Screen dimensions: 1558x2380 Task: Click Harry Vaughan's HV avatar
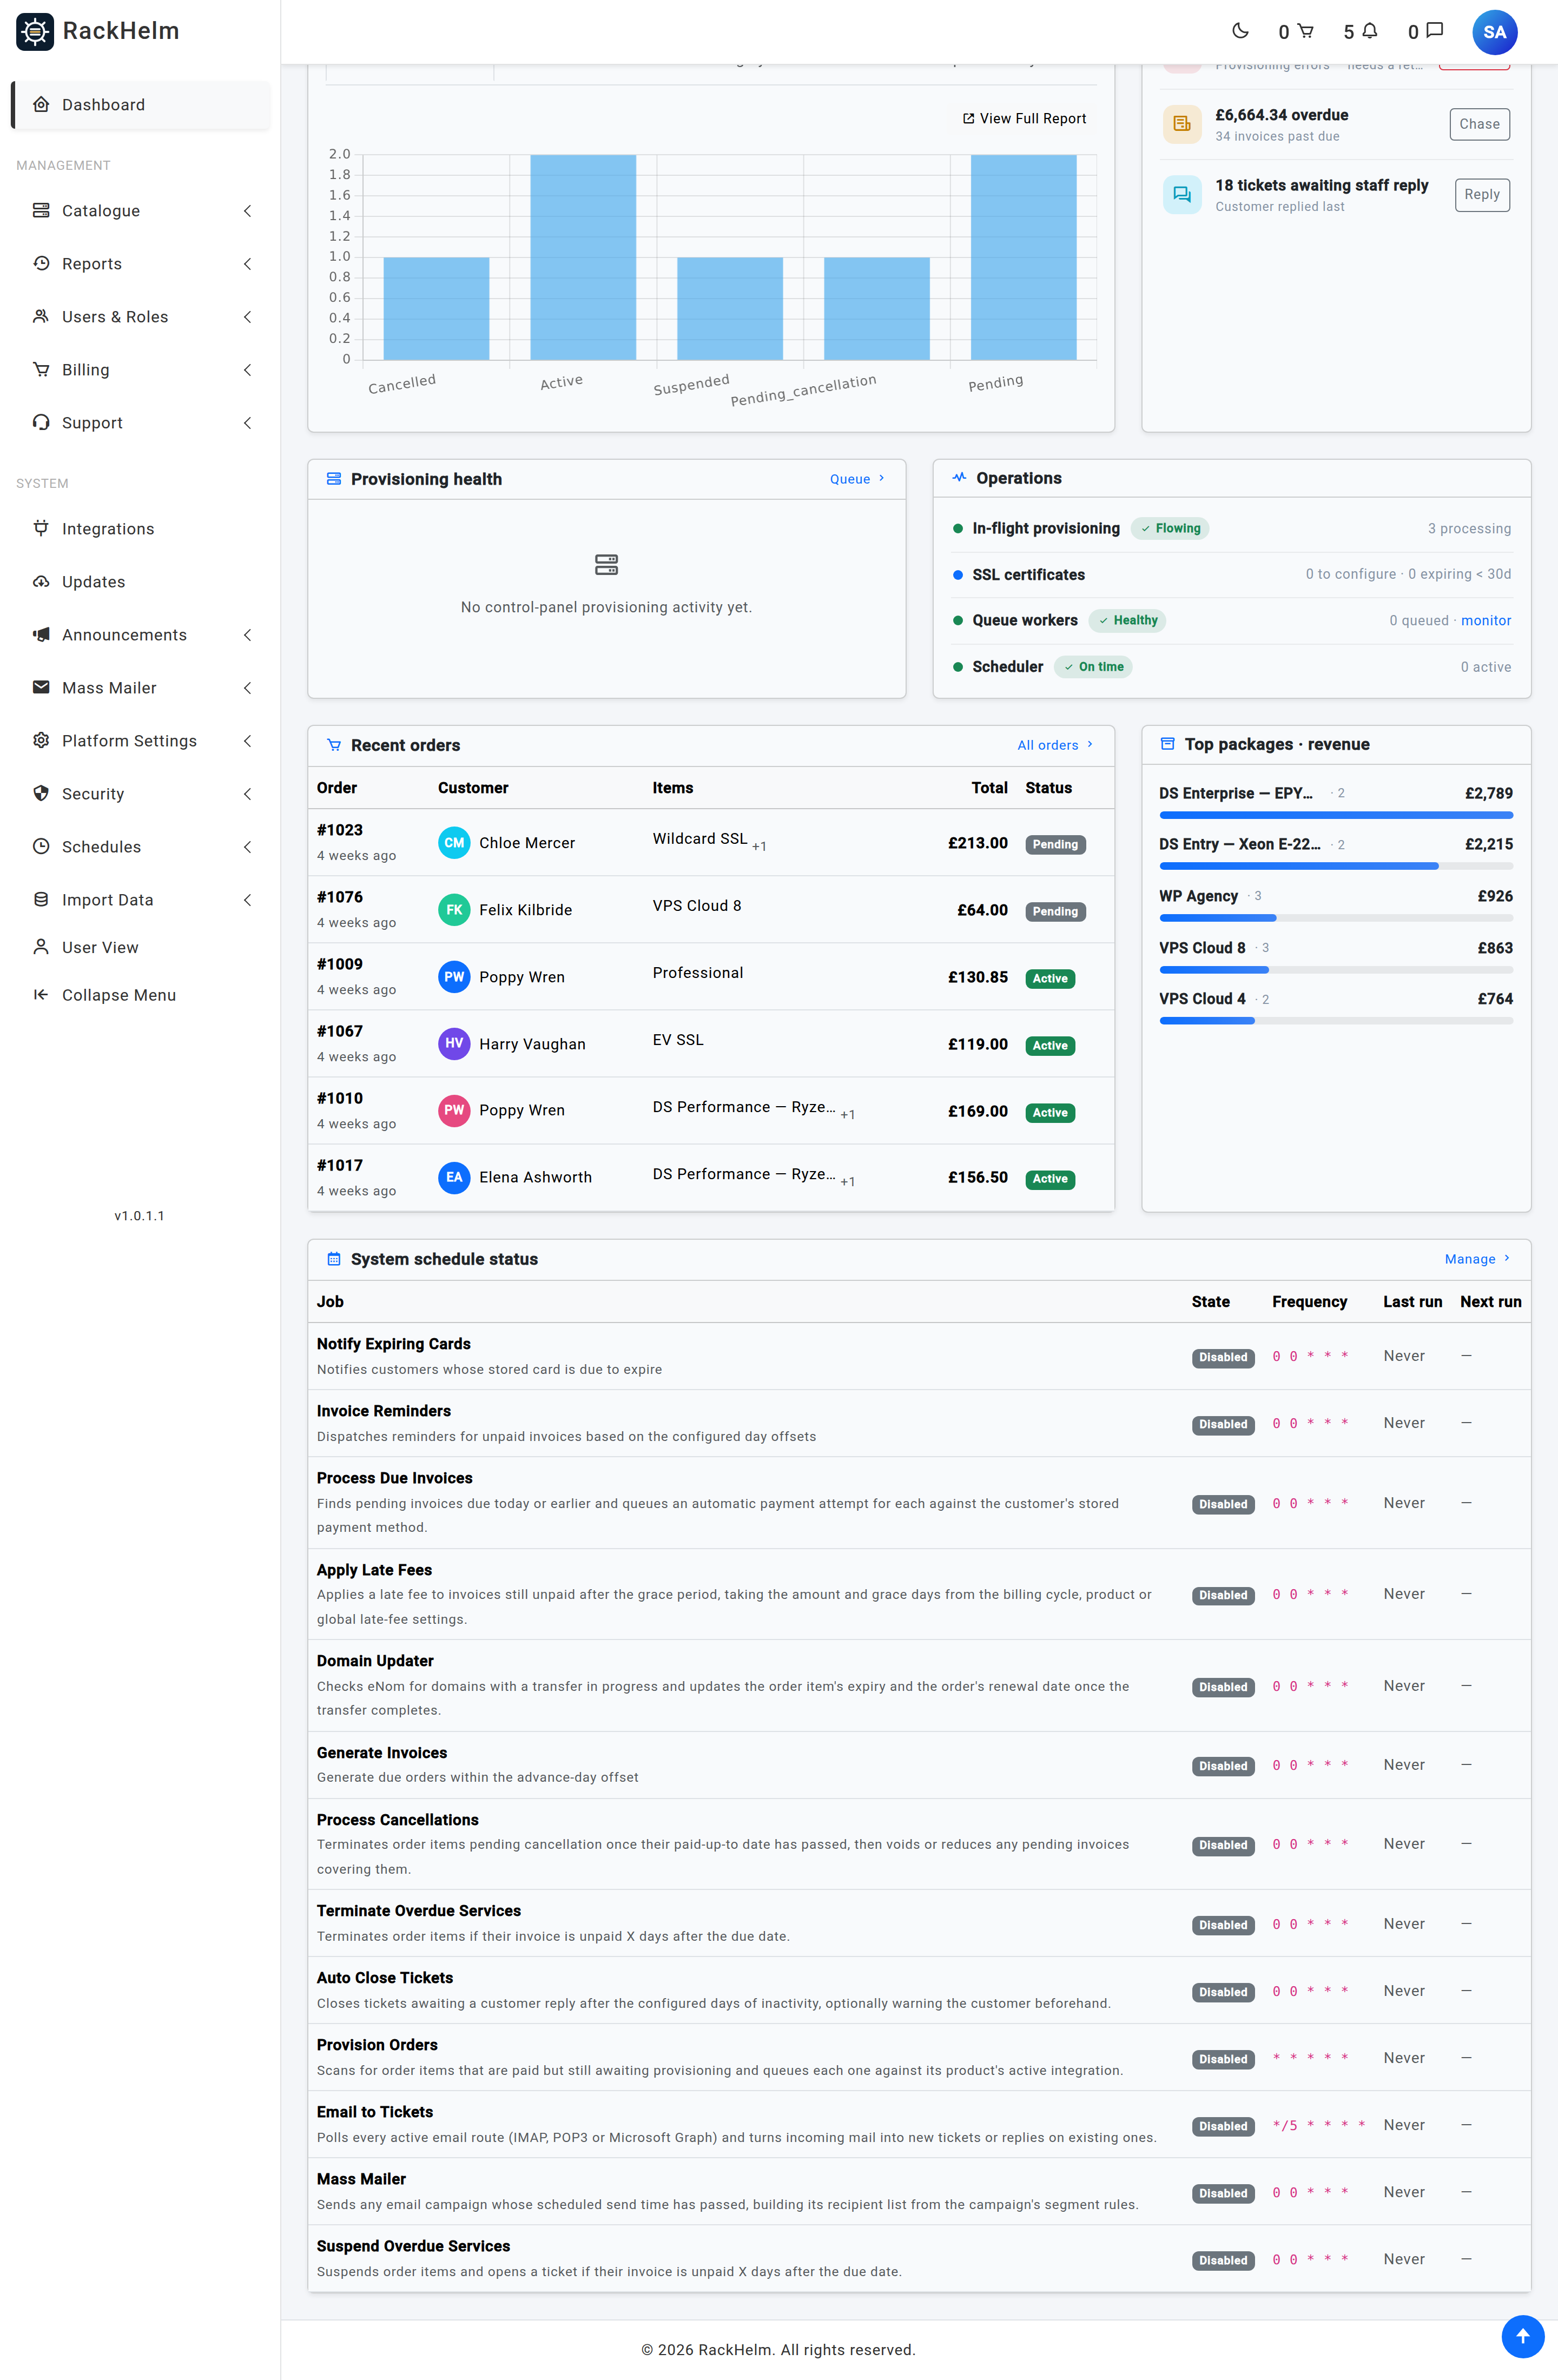click(x=454, y=1043)
